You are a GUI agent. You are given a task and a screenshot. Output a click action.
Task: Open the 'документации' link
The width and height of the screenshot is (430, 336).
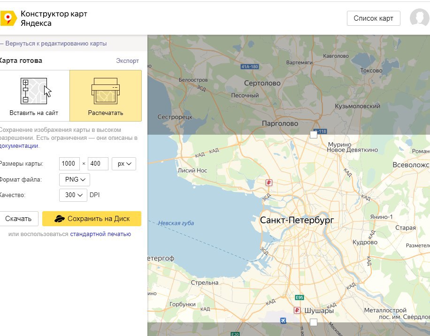coord(19,146)
